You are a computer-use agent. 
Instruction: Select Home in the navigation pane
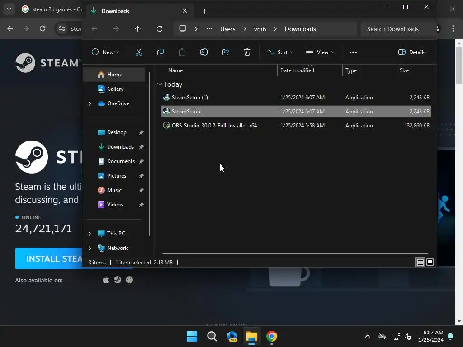click(114, 75)
